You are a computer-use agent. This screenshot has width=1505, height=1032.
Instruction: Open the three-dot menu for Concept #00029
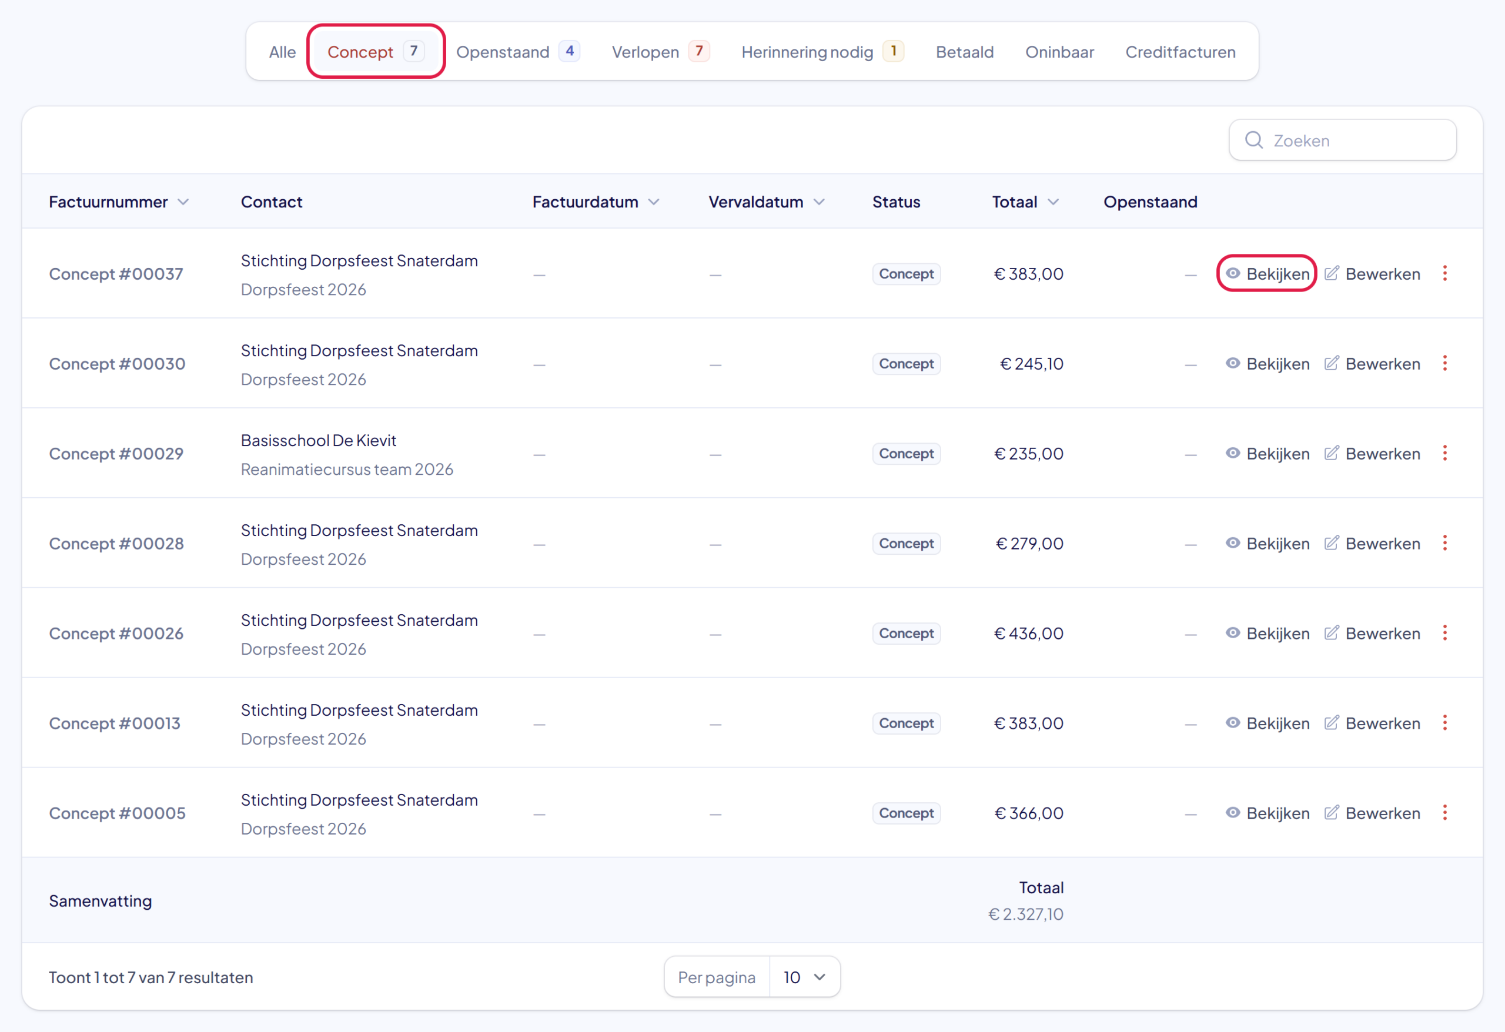click(1444, 453)
